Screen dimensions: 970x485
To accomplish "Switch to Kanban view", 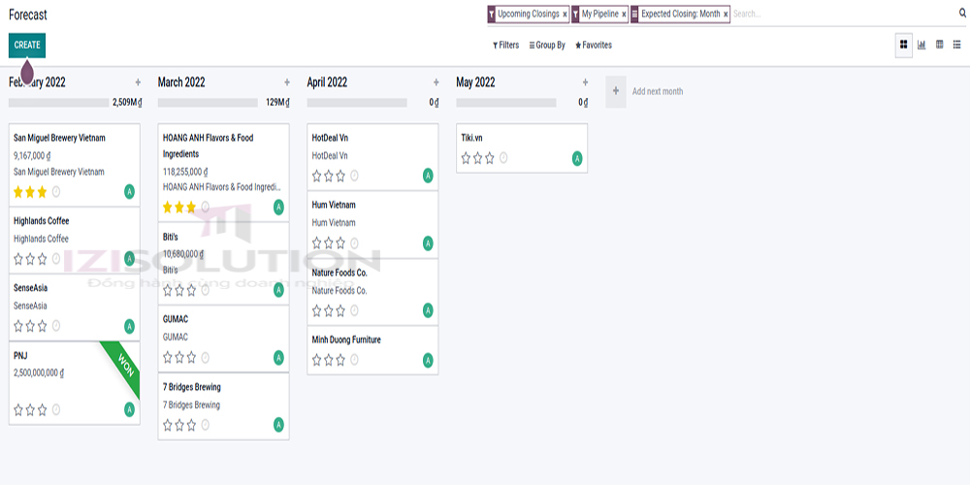I will (x=903, y=45).
